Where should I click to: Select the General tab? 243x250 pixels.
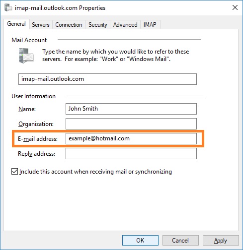coord(16,24)
